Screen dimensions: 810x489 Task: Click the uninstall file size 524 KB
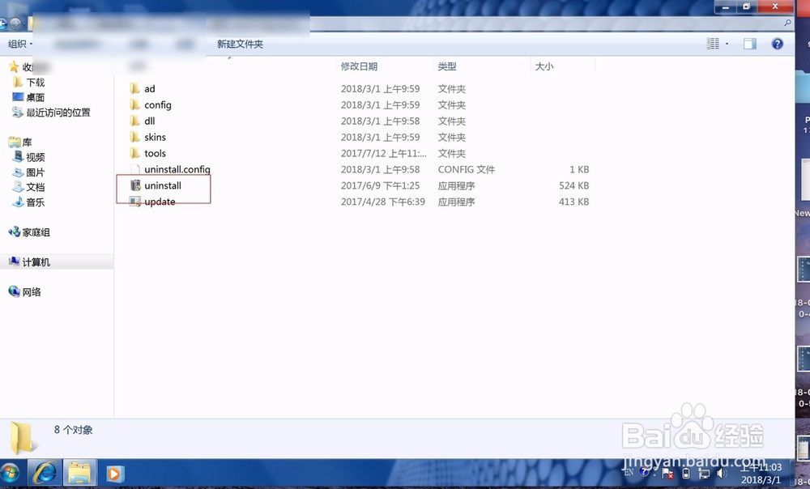574,185
